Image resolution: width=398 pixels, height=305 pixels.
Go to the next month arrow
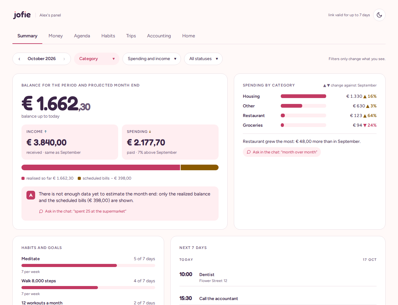click(64, 59)
